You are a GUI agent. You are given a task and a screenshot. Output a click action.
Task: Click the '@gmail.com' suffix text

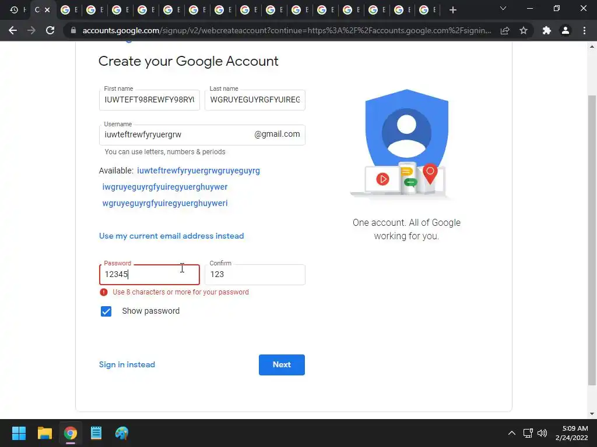(x=277, y=134)
